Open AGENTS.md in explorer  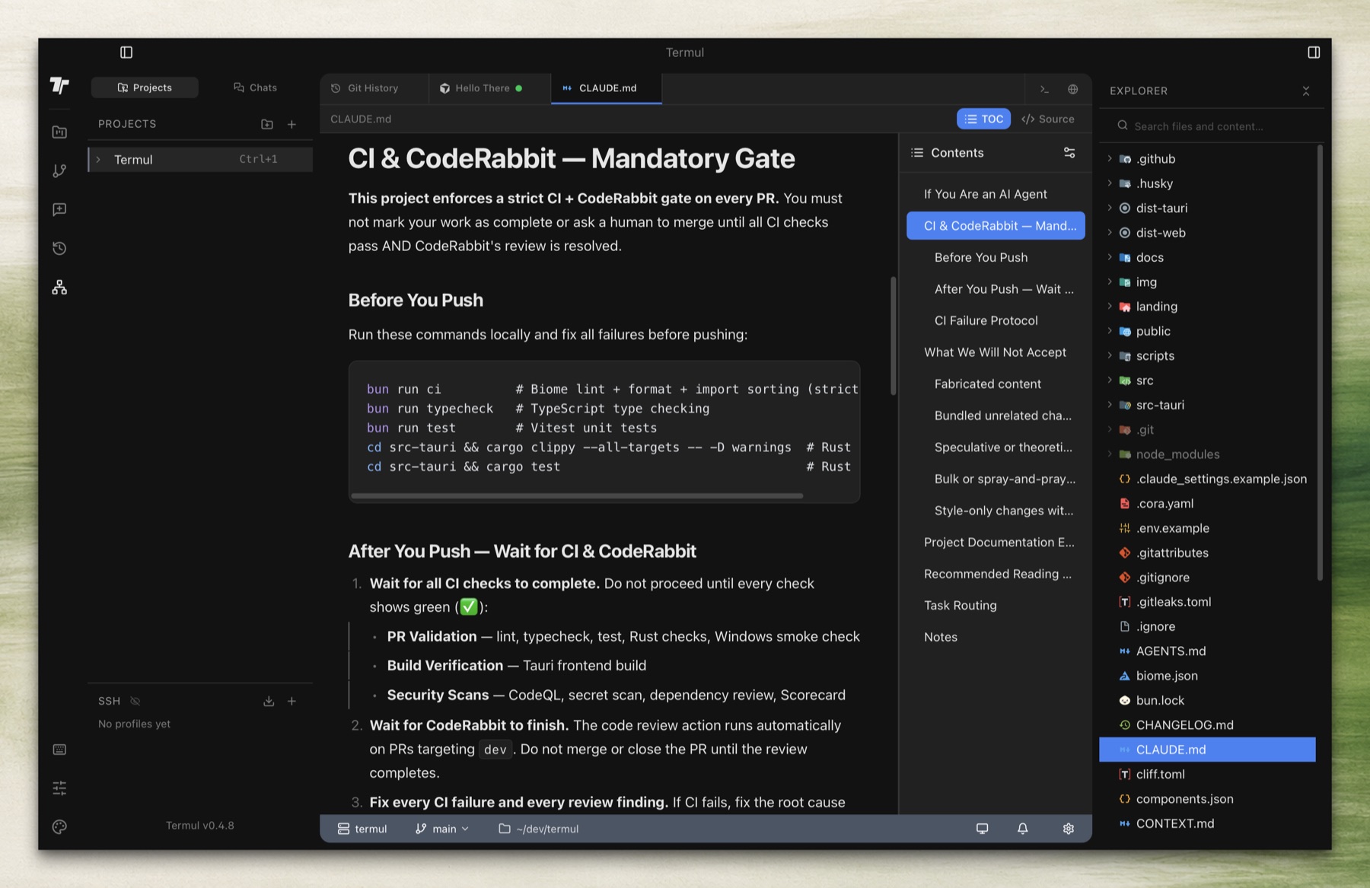(x=1209, y=651)
